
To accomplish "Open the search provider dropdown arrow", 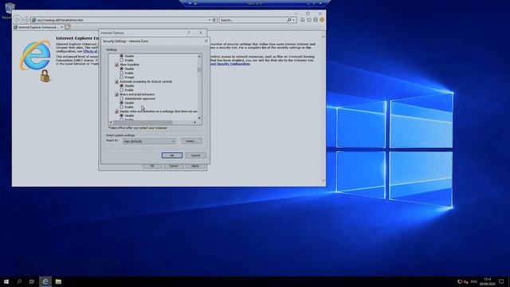I will pos(293,20).
